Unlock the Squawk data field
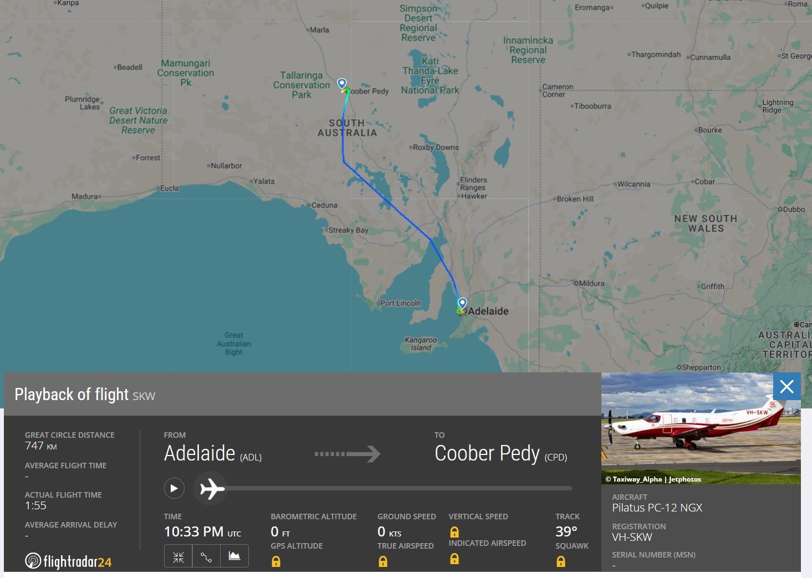 point(560,561)
